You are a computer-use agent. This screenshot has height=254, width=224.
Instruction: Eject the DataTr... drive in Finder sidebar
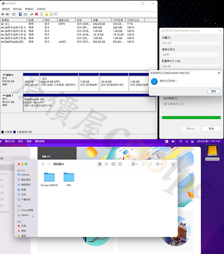point(33,216)
